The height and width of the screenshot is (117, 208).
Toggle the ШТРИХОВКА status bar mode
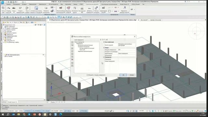click(x=84, y=111)
